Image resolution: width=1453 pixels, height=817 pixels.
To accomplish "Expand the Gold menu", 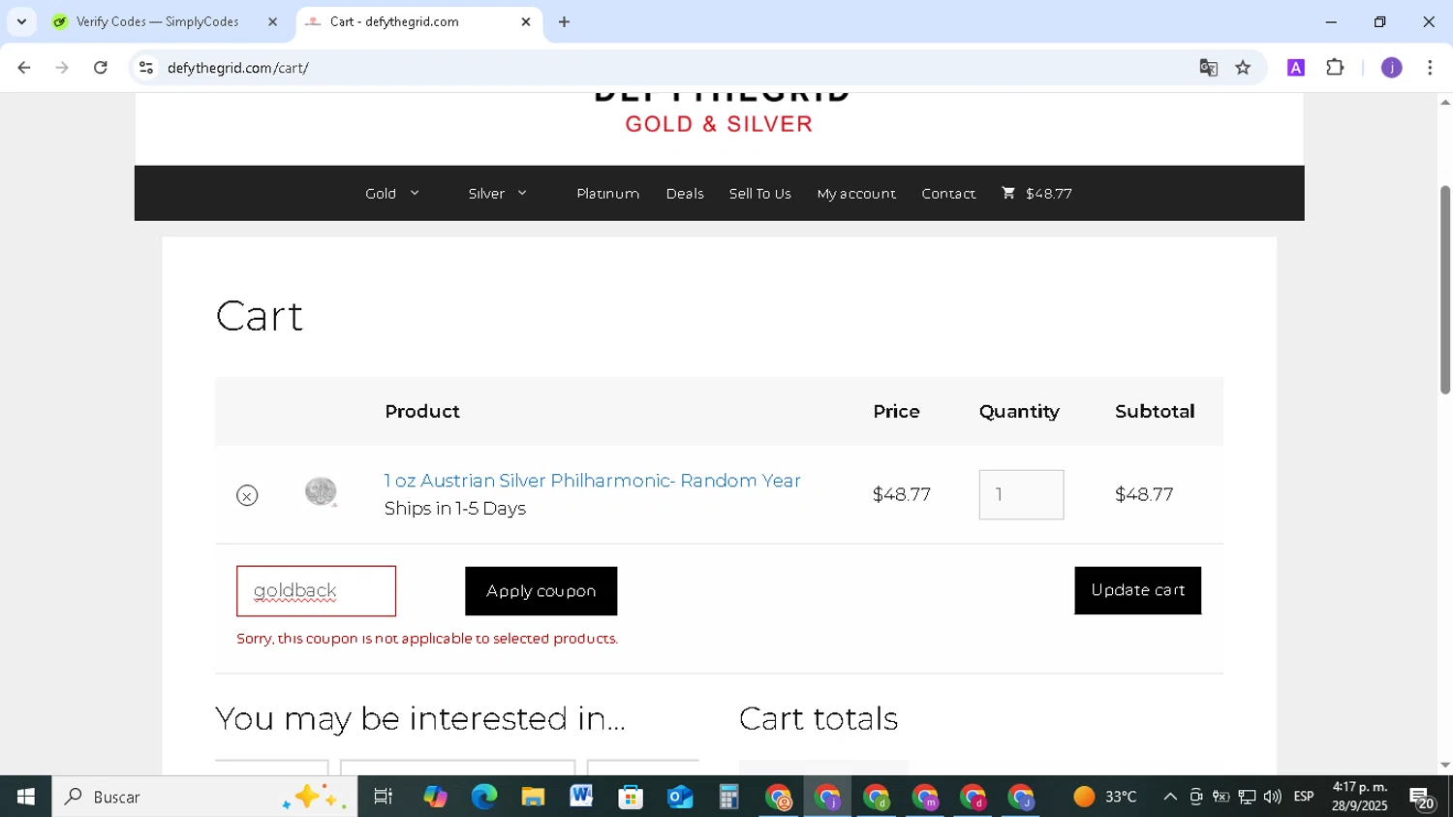I will click(x=392, y=193).
